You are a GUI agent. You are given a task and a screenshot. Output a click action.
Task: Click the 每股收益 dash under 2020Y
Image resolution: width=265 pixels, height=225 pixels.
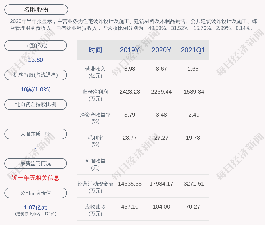pos(161,161)
